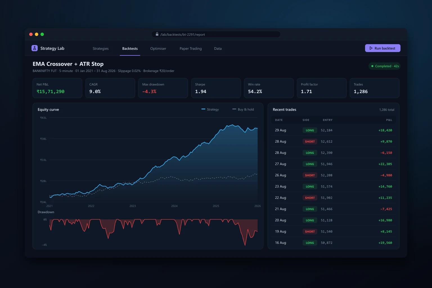Toggle Strategy series in chart legend
Image resolution: width=432 pixels, height=288 pixels.
tap(210, 109)
